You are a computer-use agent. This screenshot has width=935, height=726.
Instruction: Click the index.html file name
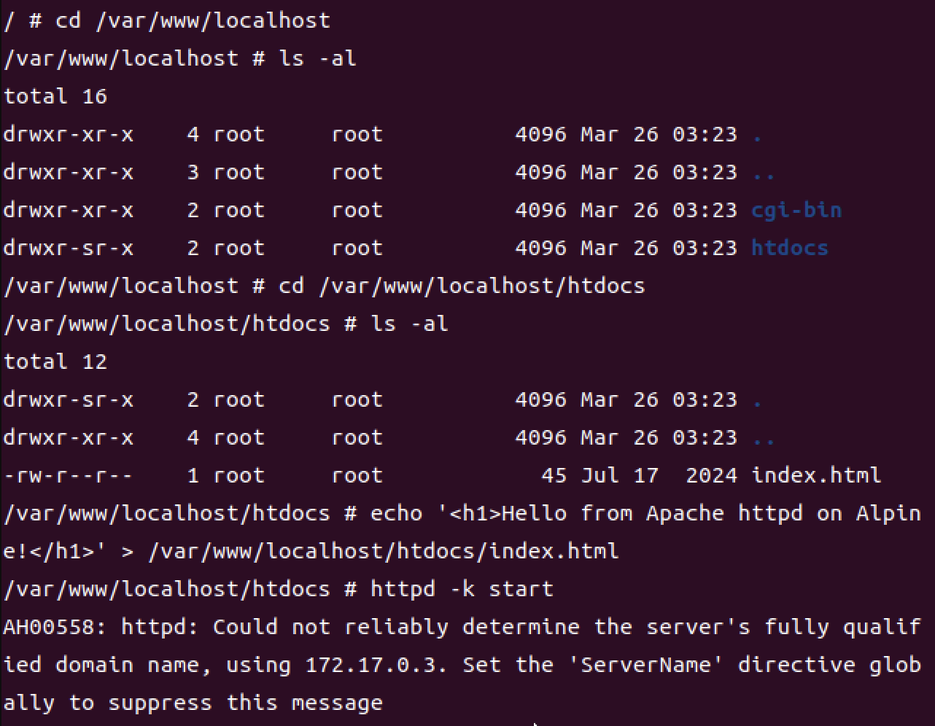pyautogui.click(x=816, y=475)
